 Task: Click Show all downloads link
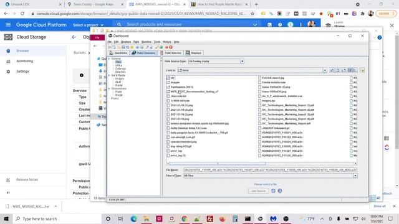tap(380, 206)
